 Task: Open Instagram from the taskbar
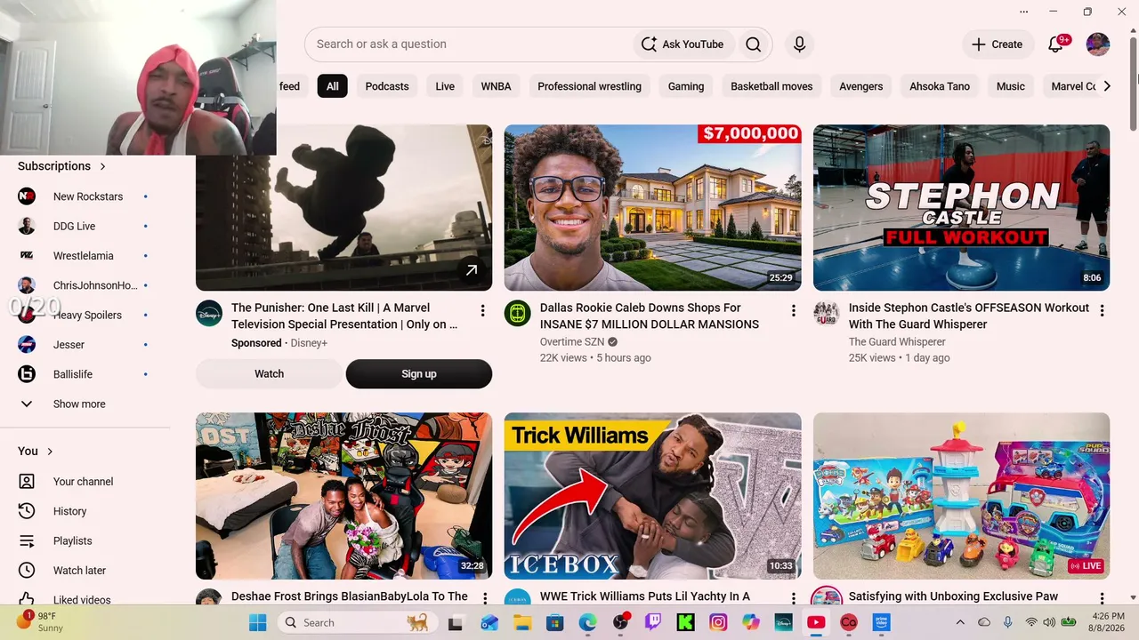click(718, 622)
